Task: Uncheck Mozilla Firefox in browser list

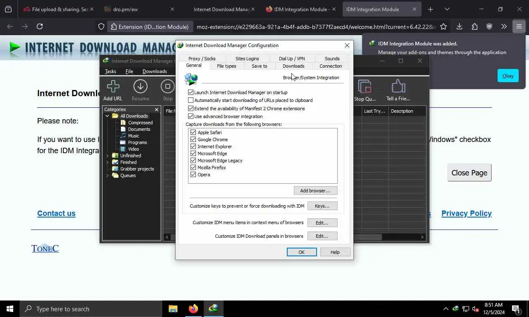Action: 193,168
